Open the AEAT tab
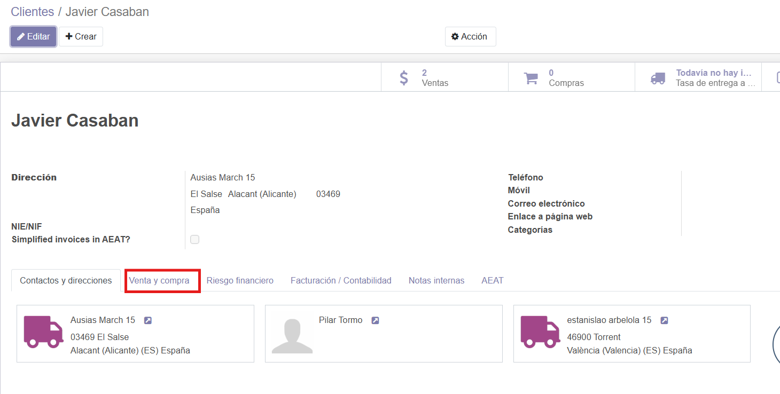This screenshot has height=394, width=780. (x=492, y=280)
